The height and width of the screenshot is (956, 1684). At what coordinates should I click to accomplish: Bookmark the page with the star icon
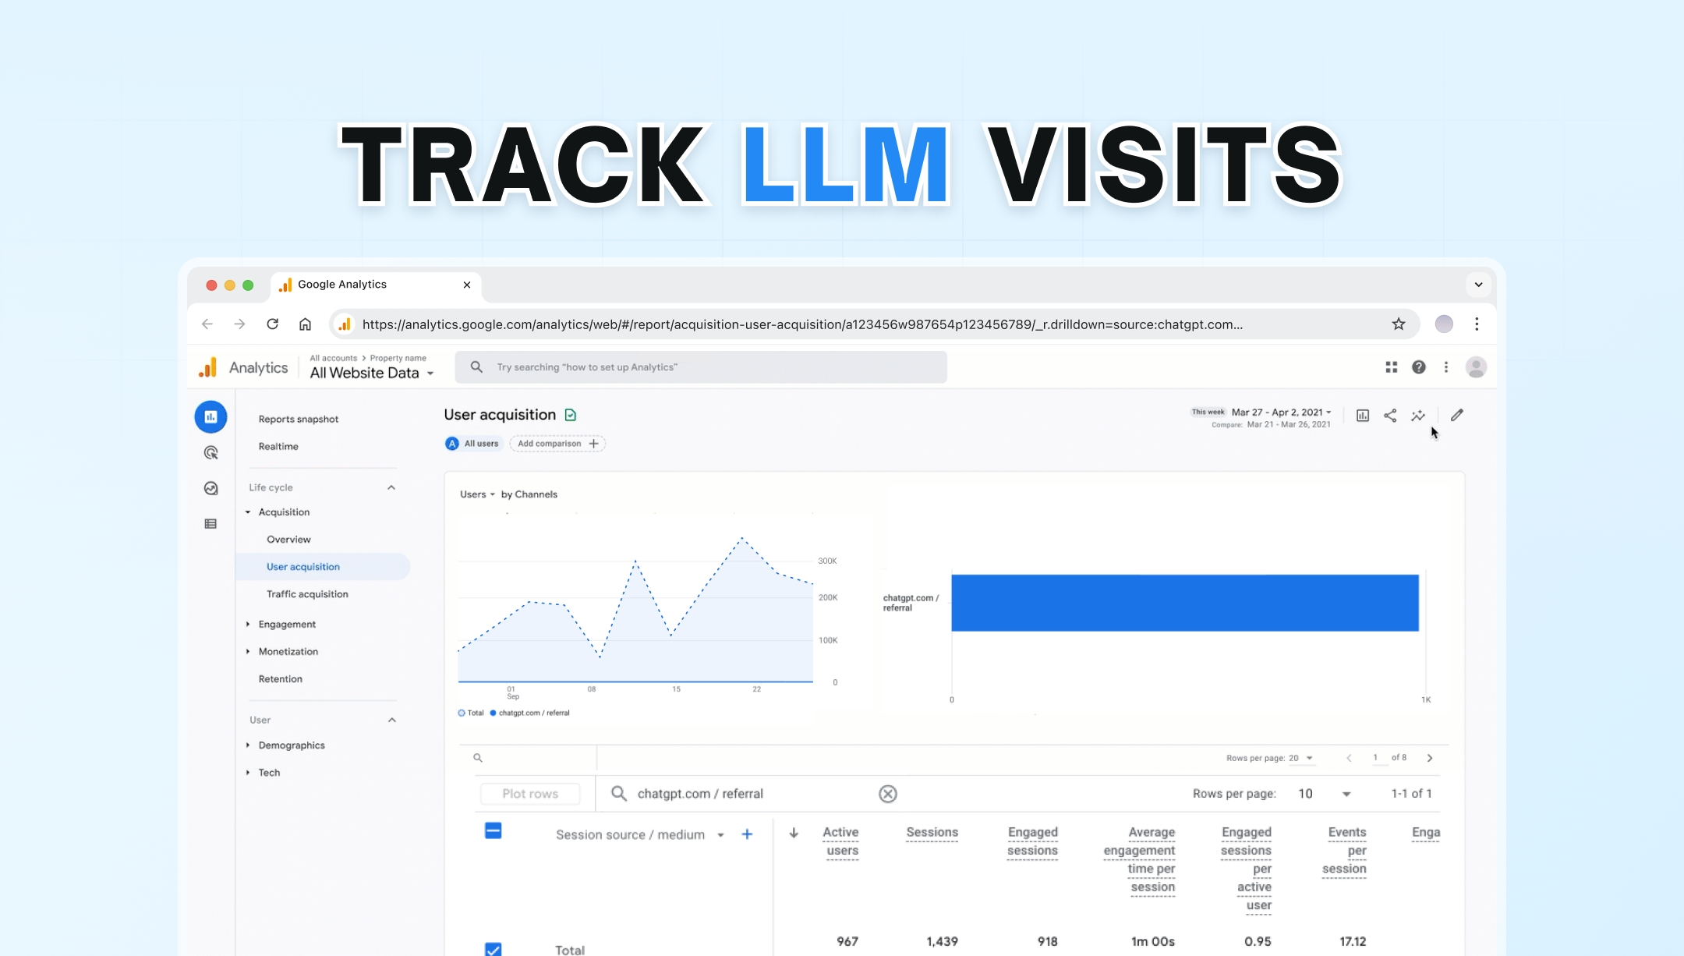[1399, 324]
